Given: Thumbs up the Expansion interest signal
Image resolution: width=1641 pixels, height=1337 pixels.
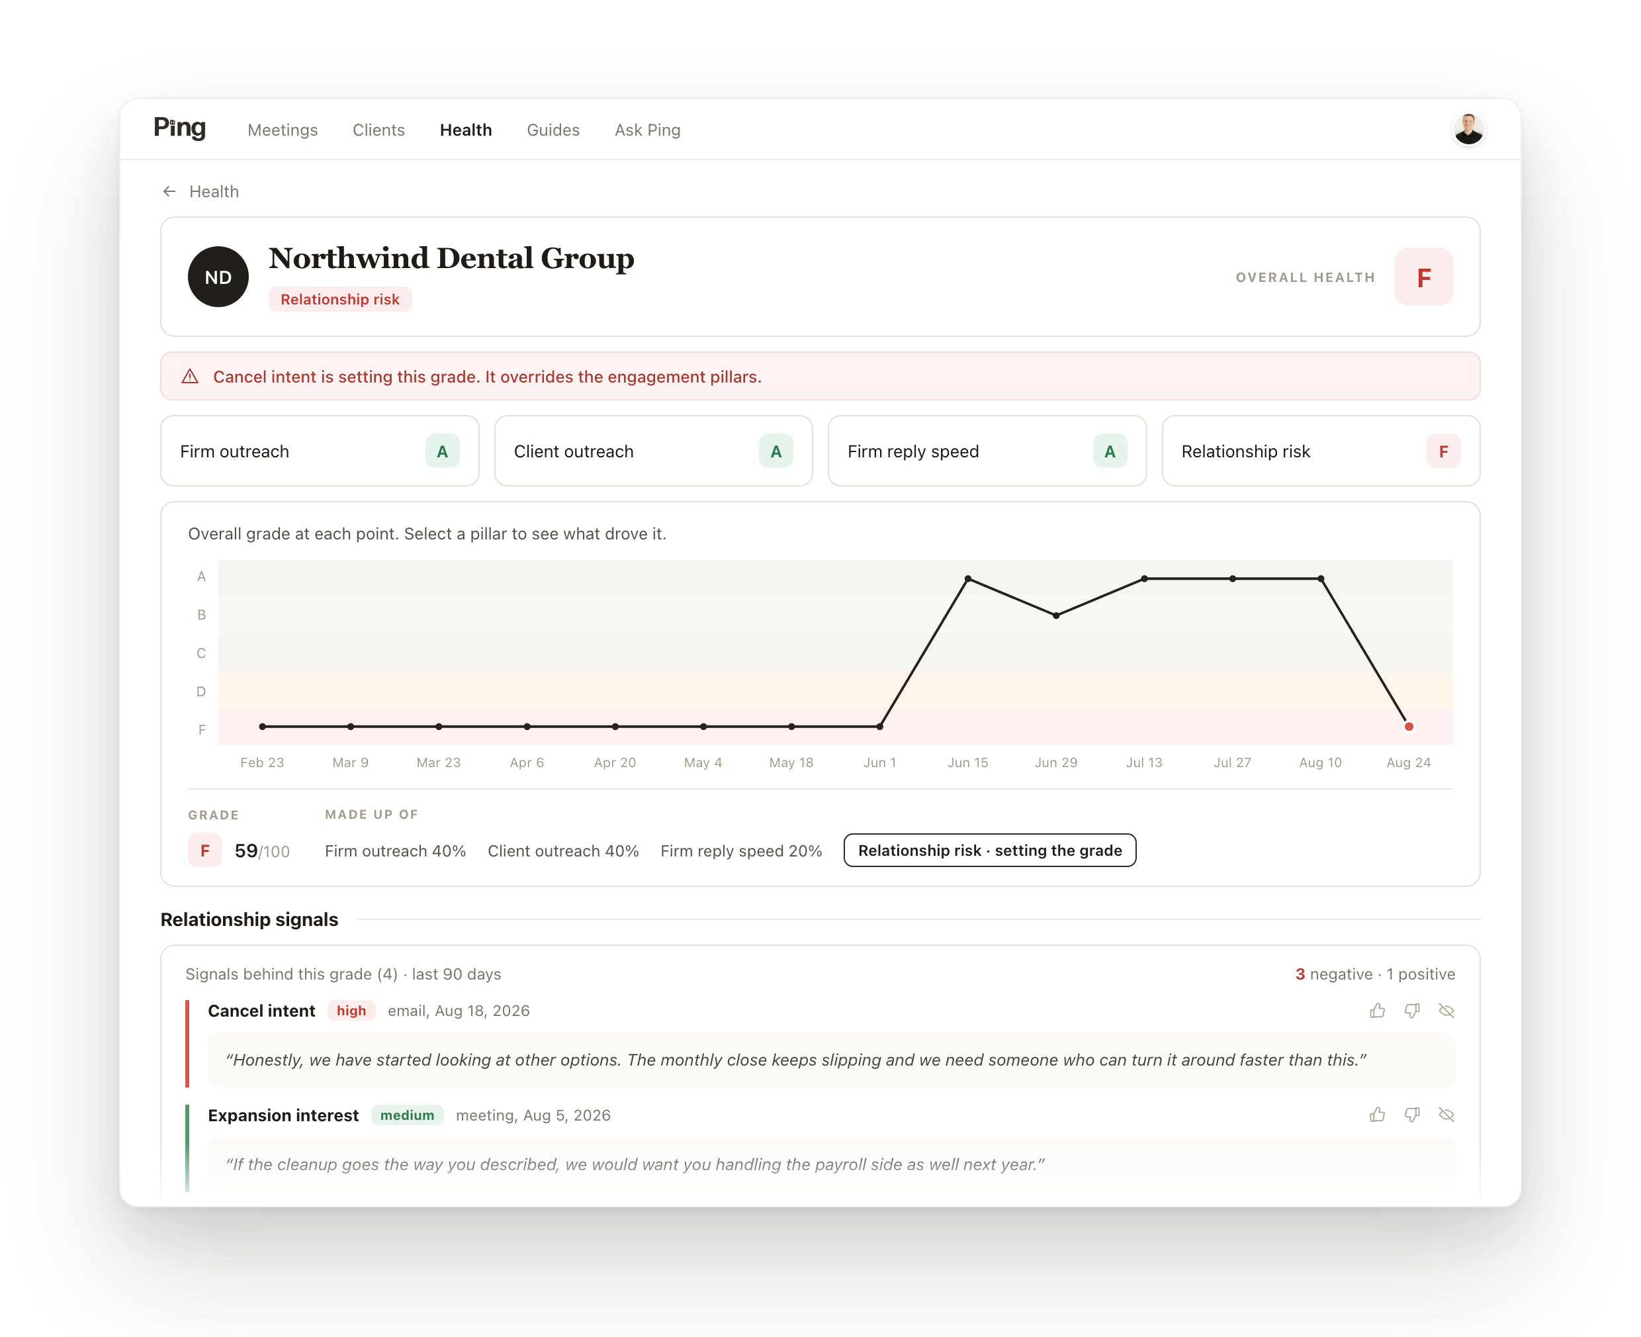Looking at the screenshot, I should 1378,1115.
